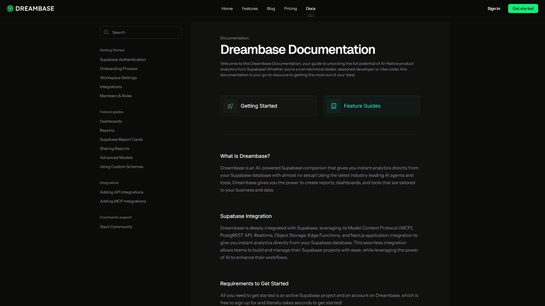Open the Reports feature guide
The image size is (545, 306).
click(x=107, y=130)
